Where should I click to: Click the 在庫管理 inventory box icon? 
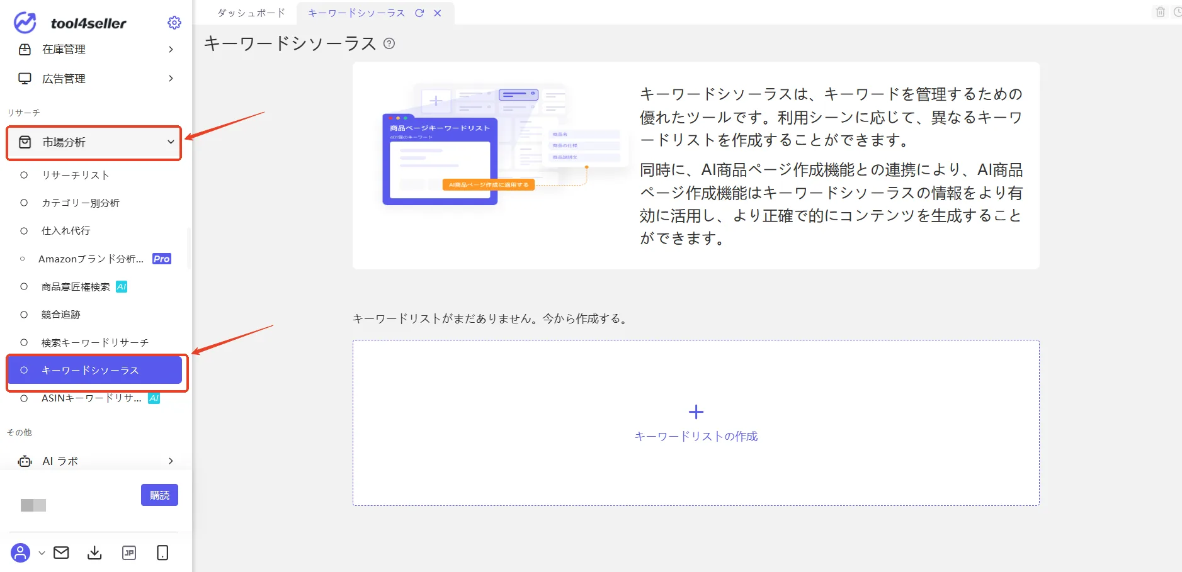[x=25, y=49]
